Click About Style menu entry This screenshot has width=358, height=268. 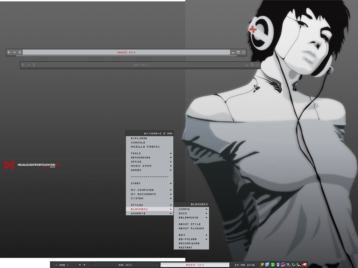point(191,224)
